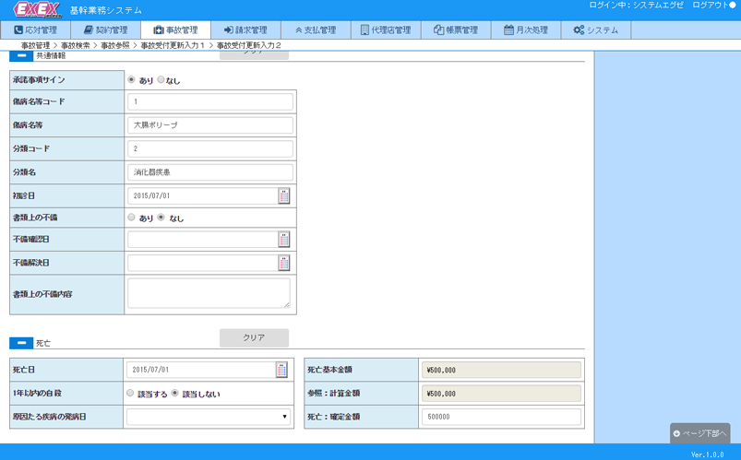Image resolution: width=741 pixels, height=460 pixels.
Task: Select なし for 承諾事項サイン
Action: [x=161, y=80]
